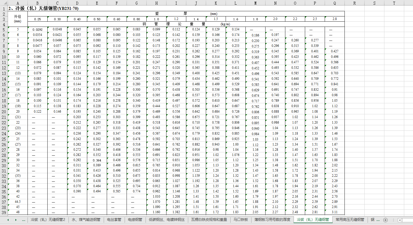Open the 水、煤气输送钢管 sheet tab
The height and width of the screenshot is (225, 413).
pos(86,220)
